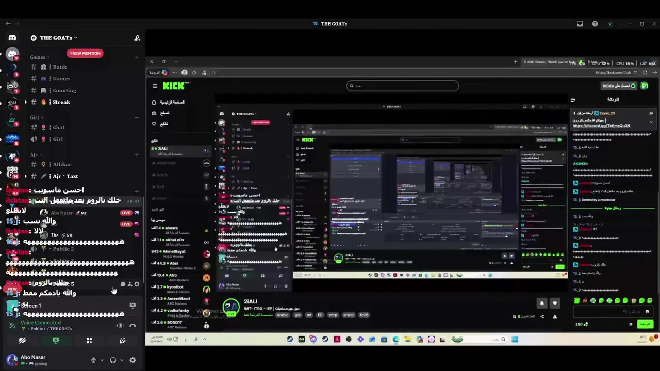Invite people to THE GOATs server
Screen dimensions: 660x371
click(x=137, y=38)
